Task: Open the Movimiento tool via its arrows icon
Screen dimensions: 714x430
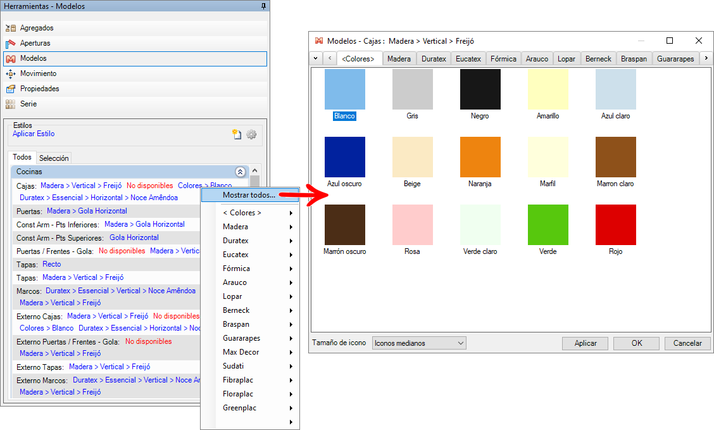Action: tap(11, 74)
